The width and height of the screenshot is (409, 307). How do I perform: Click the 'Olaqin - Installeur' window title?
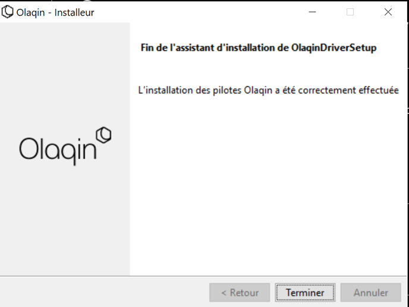pos(55,12)
